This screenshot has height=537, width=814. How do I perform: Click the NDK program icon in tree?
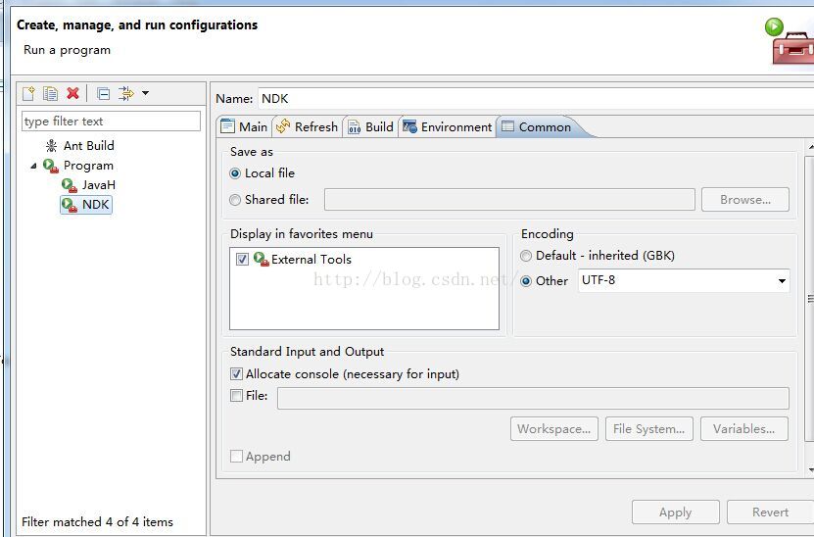(69, 205)
